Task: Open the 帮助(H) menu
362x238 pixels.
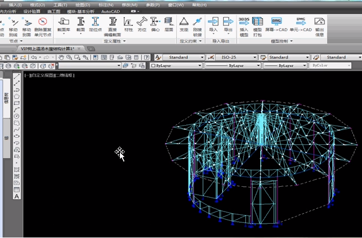Action: click(x=200, y=5)
